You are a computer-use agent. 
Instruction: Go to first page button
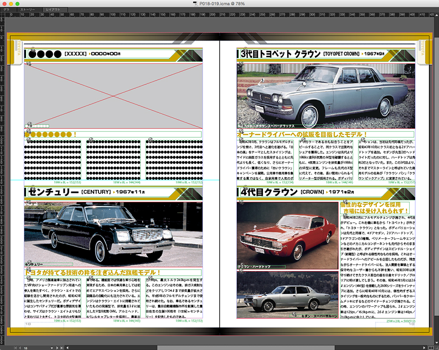(x=16, y=348)
